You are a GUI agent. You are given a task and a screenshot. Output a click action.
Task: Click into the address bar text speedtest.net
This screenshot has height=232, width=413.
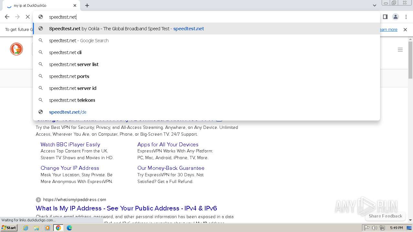point(63,17)
